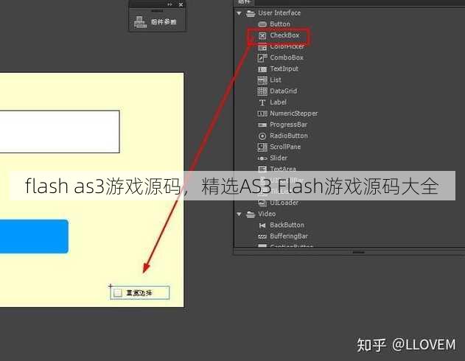Select the Button component icon
Screen dimensions: 465x361
[x=262, y=24]
